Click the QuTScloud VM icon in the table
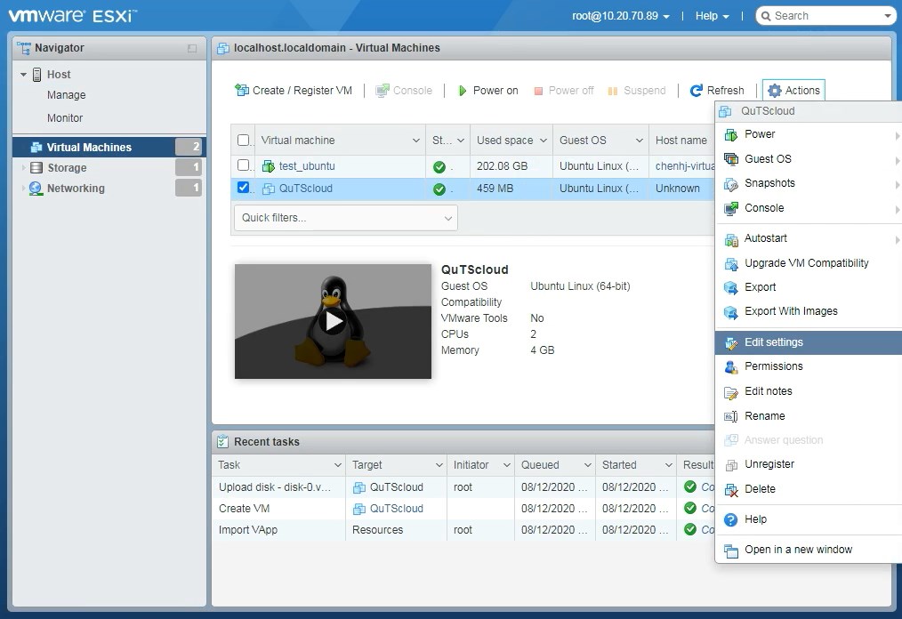This screenshot has width=902, height=619. pos(269,189)
